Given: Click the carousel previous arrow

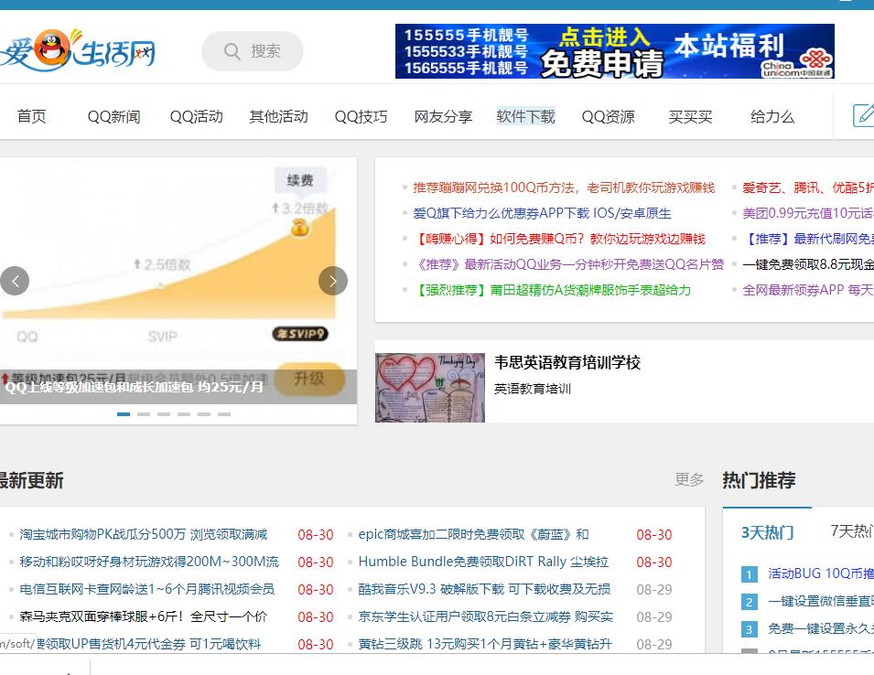Looking at the screenshot, I should [15, 281].
